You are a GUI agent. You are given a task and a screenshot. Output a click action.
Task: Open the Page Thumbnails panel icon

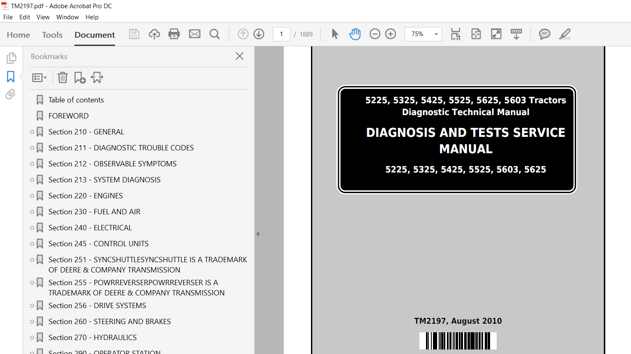click(11, 58)
